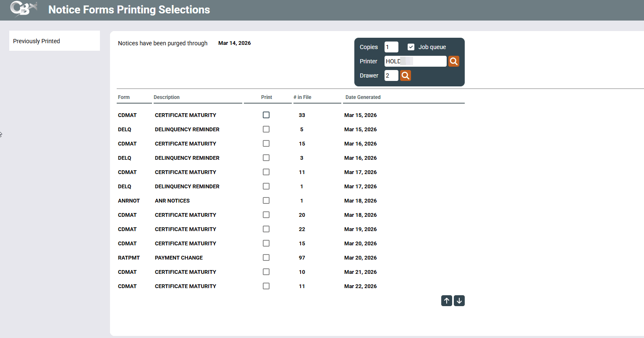Click the Form column header
The height and width of the screenshot is (338, 644).
point(124,97)
